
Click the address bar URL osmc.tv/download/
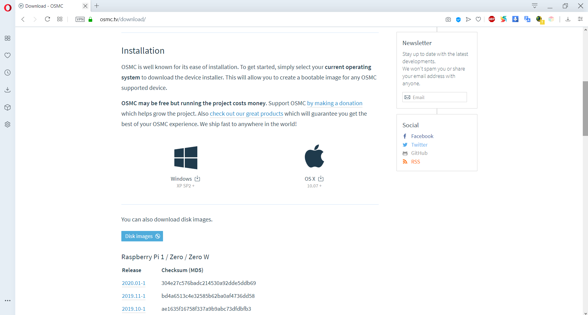(x=123, y=19)
